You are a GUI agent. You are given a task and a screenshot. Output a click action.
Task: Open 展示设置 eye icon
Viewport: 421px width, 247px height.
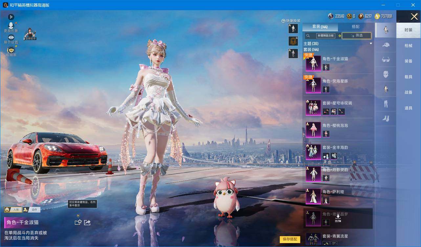click(x=11, y=37)
